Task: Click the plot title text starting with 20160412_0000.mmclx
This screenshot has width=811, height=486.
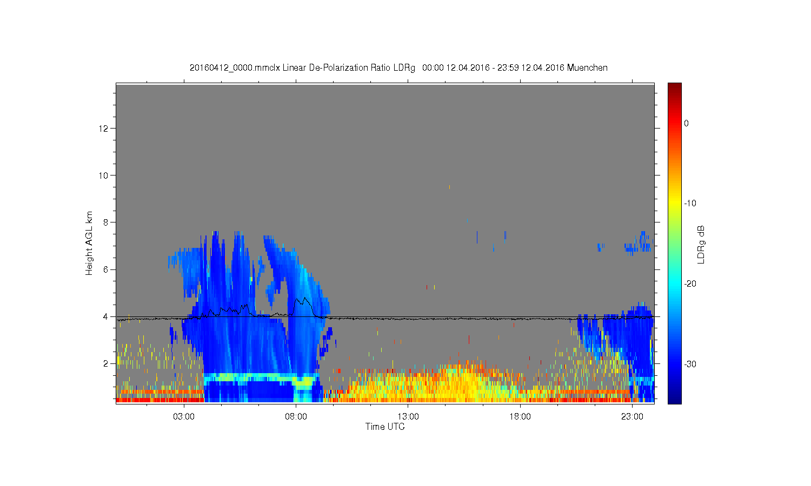Action: tap(398, 68)
